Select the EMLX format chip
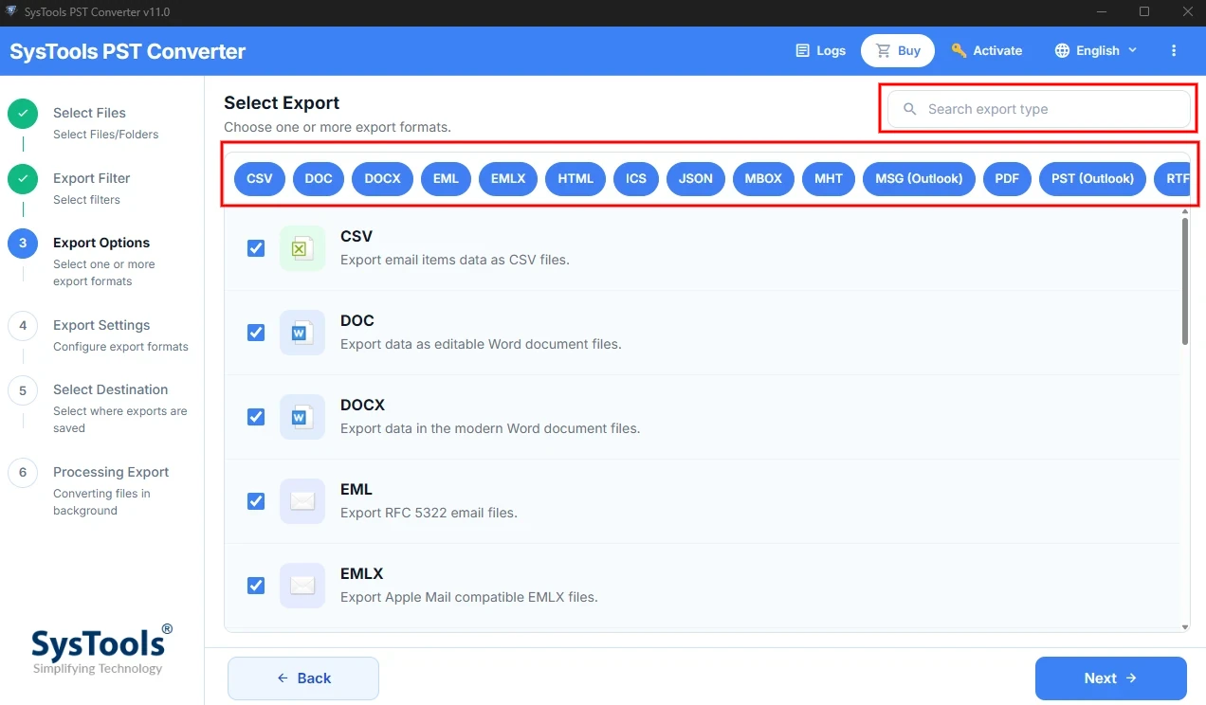The image size is (1206, 705). pyautogui.click(x=508, y=178)
